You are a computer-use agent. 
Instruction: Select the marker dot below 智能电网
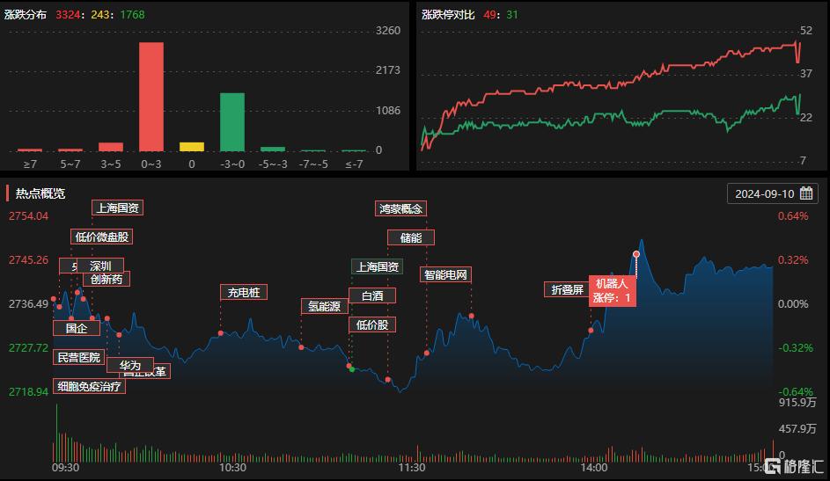(471, 316)
